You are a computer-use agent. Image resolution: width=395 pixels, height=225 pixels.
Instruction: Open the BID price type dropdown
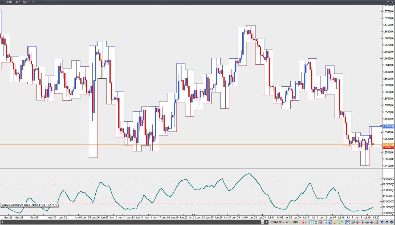point(296,222)
